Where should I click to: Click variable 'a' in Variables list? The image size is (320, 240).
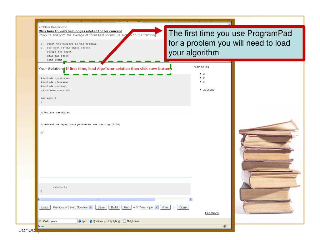click(204, 74)
